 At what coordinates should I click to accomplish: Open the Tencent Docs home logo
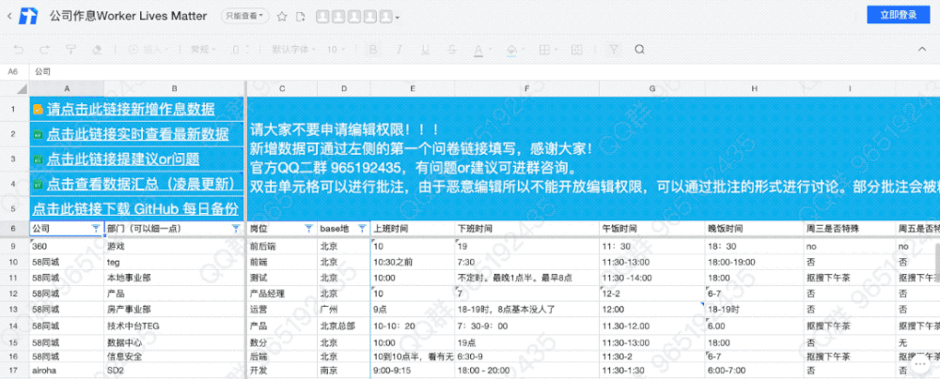(x=28, y=16)
